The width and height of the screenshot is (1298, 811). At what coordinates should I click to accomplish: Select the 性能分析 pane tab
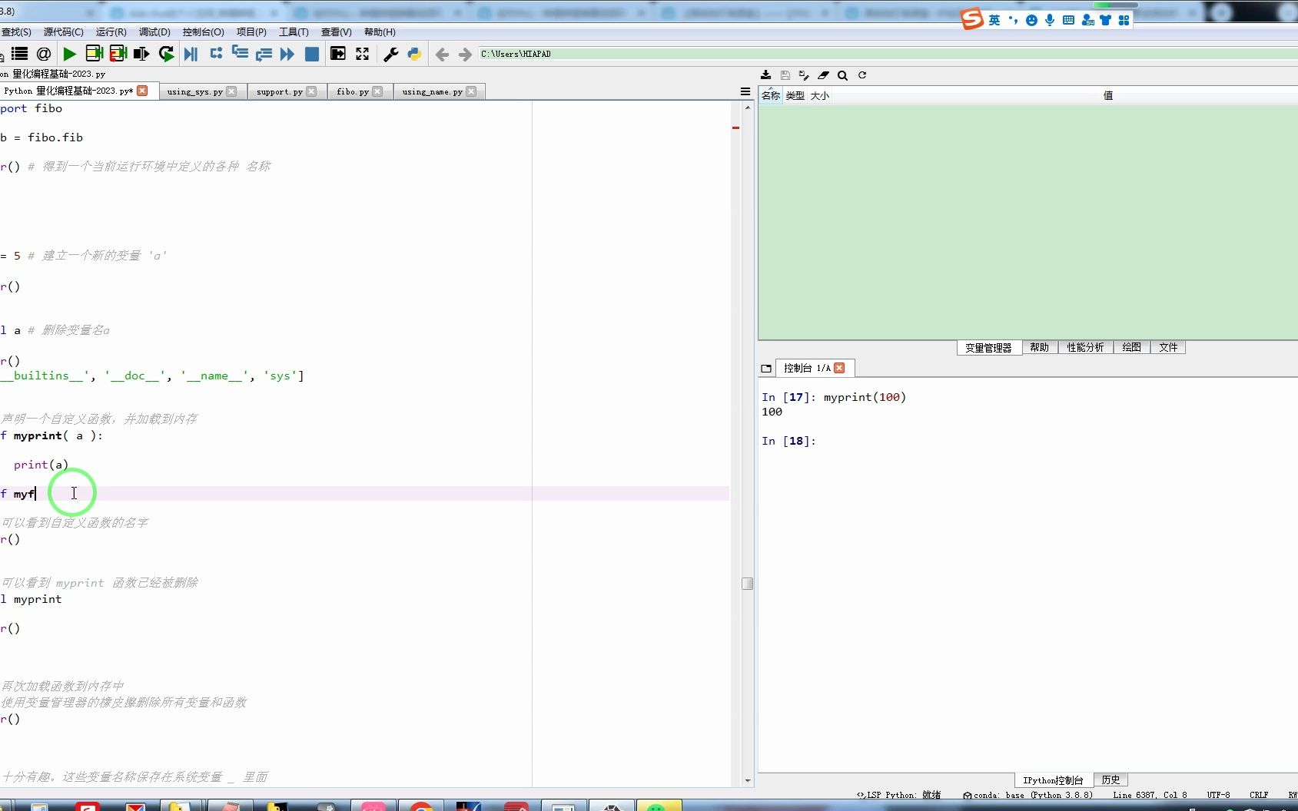tap(1085, 347)
